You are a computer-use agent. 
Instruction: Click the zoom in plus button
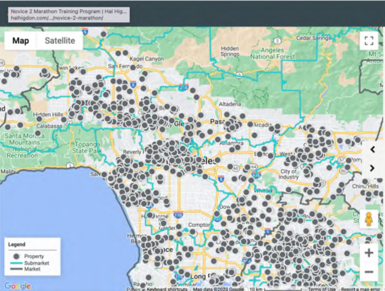[369, 253]
